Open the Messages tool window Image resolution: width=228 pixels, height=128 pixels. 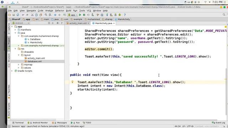tap(59, 123)
